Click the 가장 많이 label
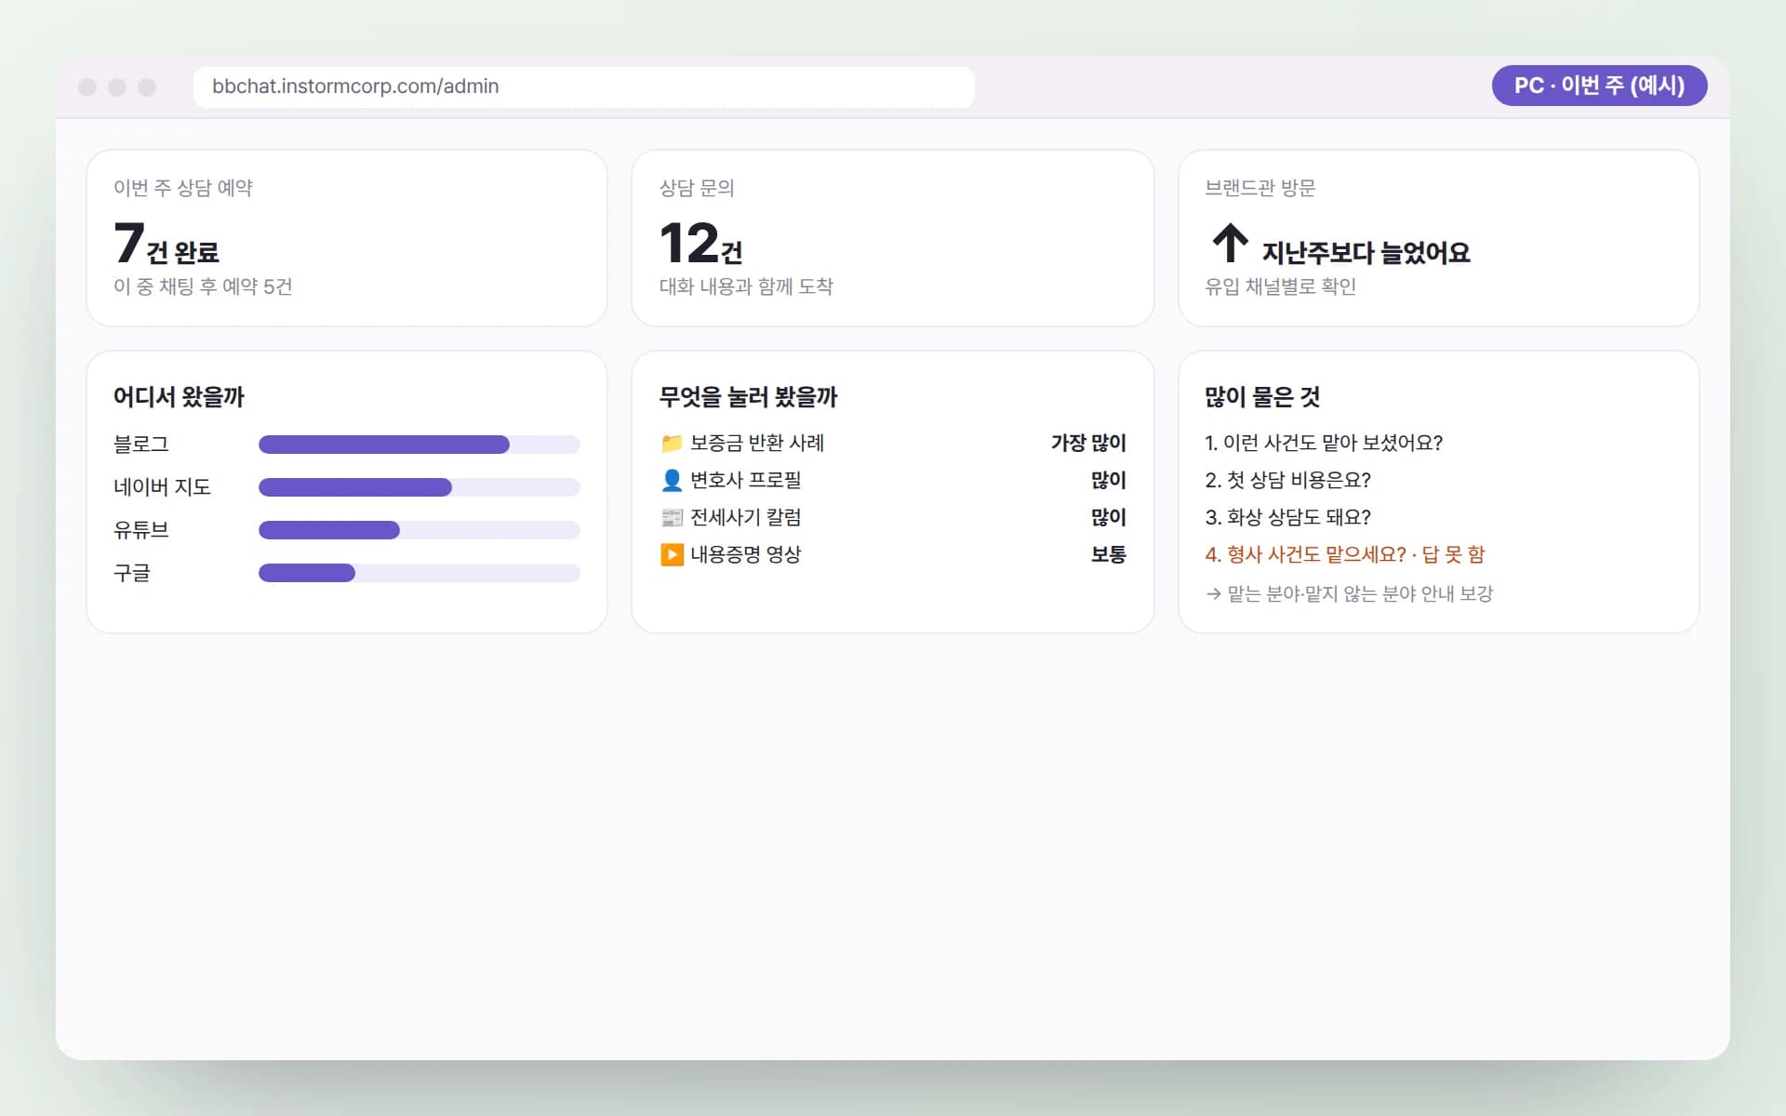Image resolution: width=1786 pixels, height=1116 pixels. (x=1088, y=444)
